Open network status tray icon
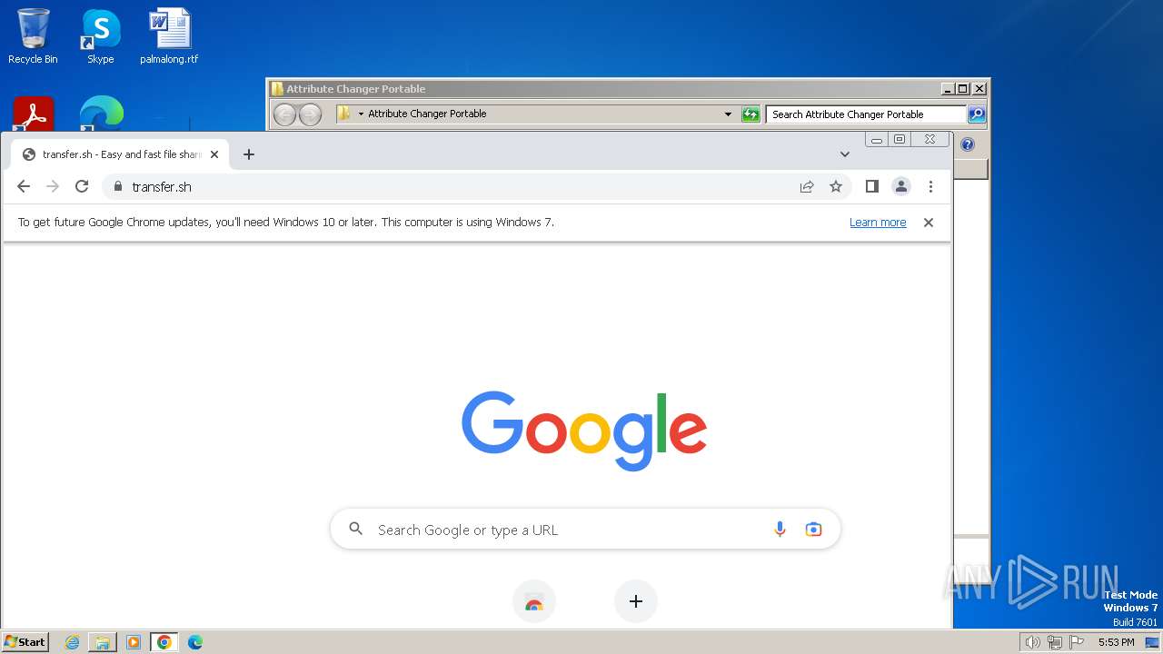Image resolution: width=1163 pixels, height=654 pixels. click(1055, 642)
